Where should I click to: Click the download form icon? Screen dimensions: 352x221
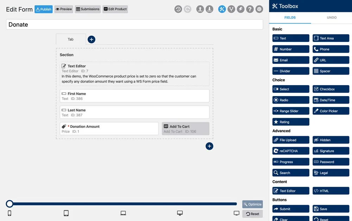(x=209, y=9)
